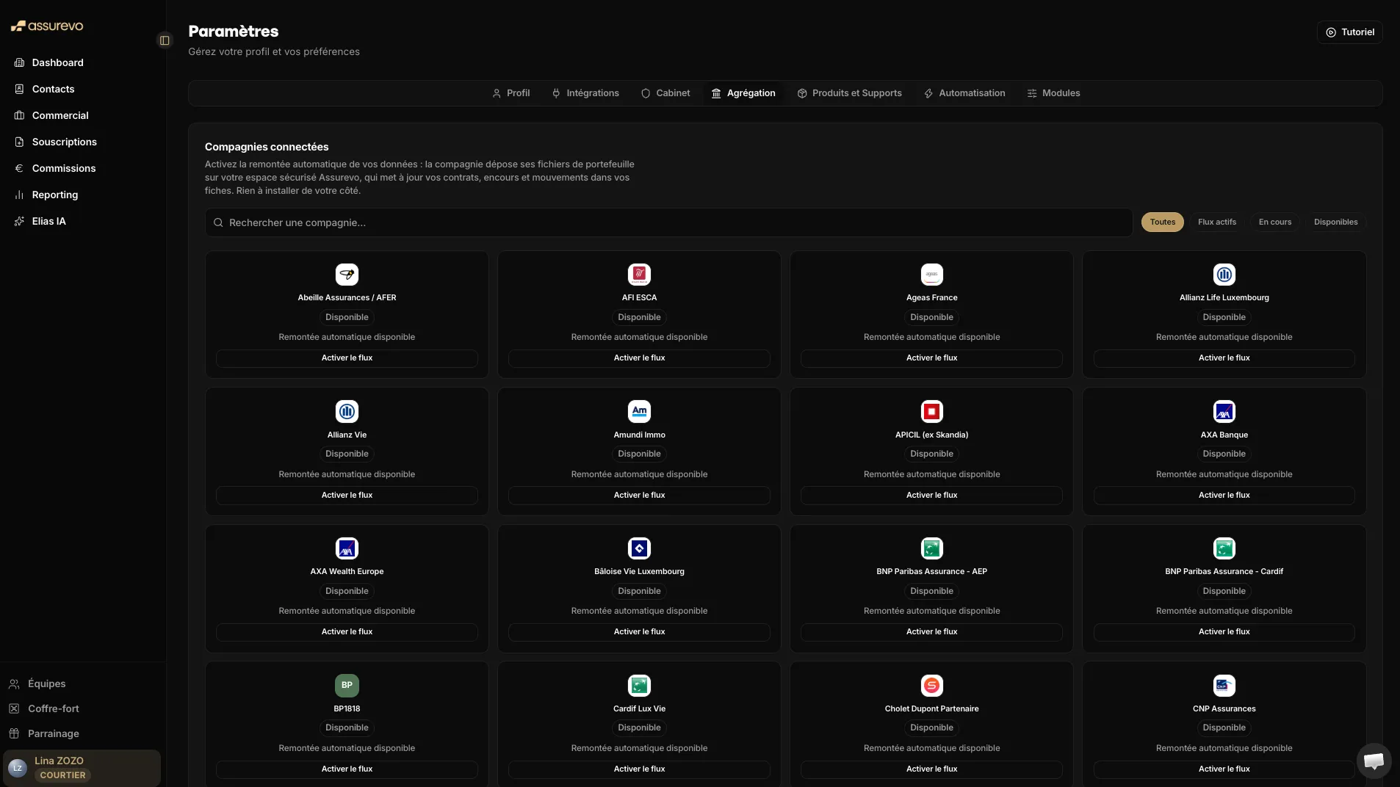1400x787 pixels.
Task: Activate the flux for Cardif Lux Vie
Action: 639,769
